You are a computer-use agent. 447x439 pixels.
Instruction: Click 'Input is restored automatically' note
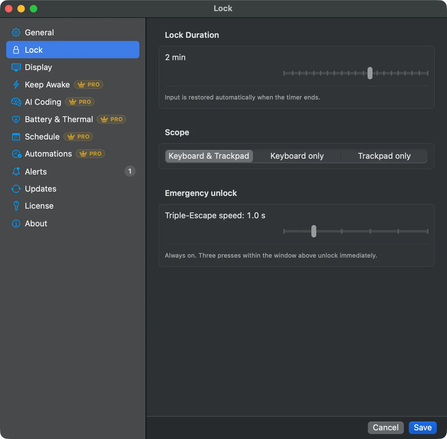tap(242, 97)
